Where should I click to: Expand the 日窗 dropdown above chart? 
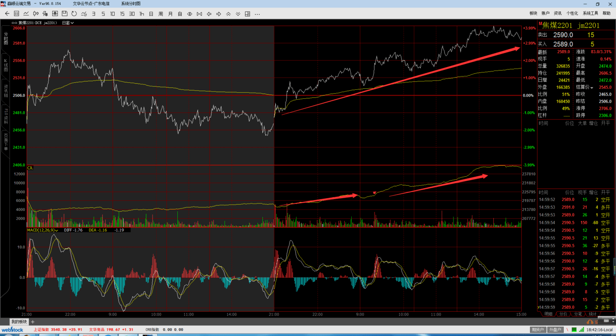[68, 23]
